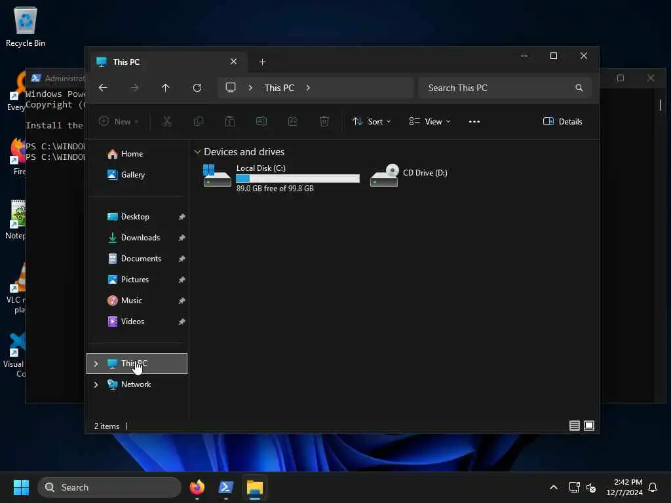Screen dimensions: 671x503
Task: Collapse the Devices and drives group
Action: click(197, 152)
